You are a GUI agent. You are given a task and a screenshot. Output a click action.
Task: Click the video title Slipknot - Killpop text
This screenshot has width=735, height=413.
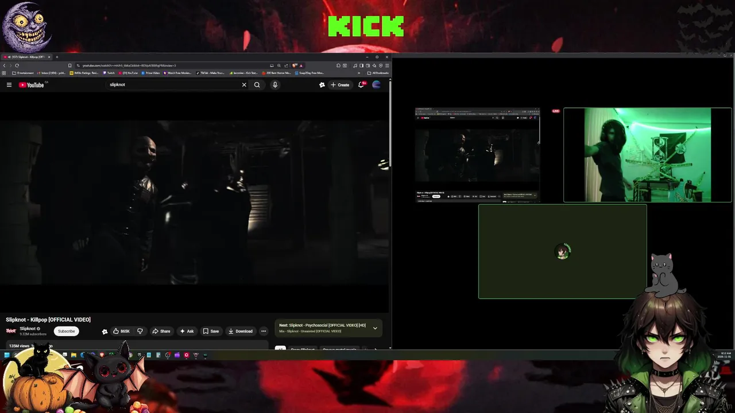click(48, 320)
